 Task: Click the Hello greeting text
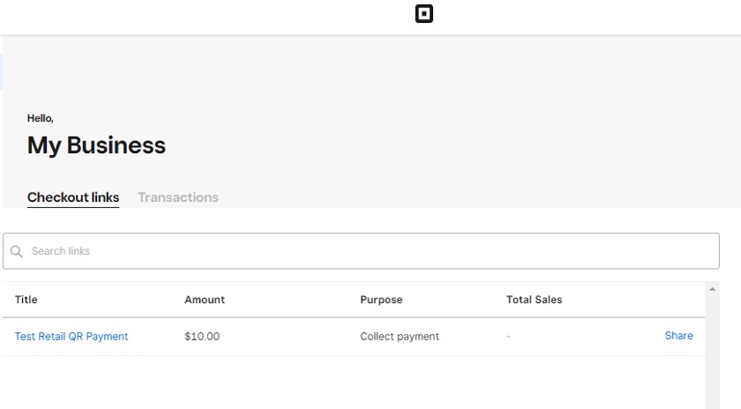[41, 118]
